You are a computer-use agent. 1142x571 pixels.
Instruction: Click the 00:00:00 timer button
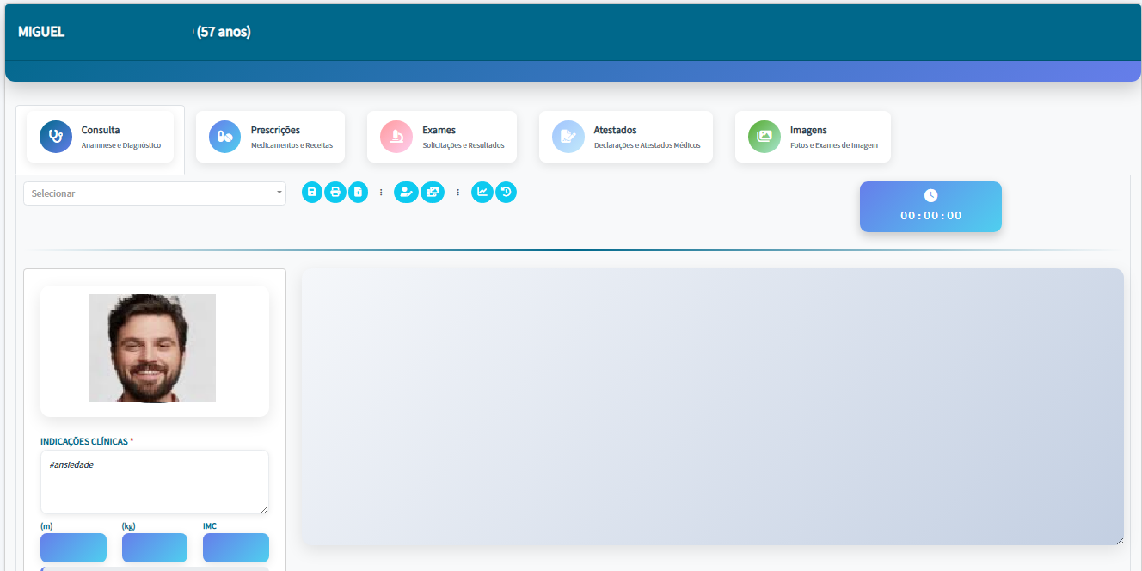point(930,216)
